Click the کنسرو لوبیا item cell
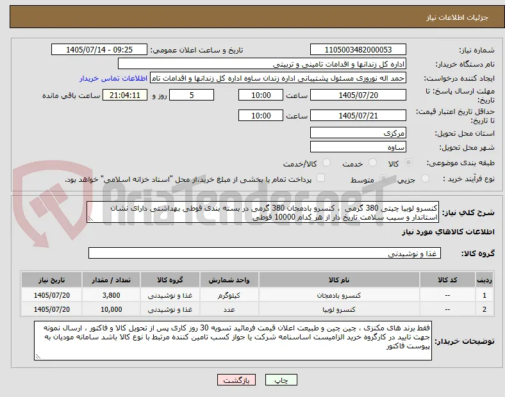 tap(339, 309)
